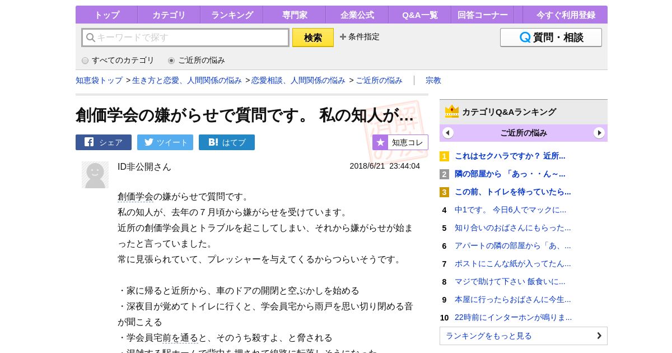
Task: Click カテゴリQ&Aランキング heading
Action: coord(509,112)
